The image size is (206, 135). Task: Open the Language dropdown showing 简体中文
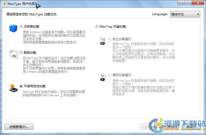coord(185,14)
